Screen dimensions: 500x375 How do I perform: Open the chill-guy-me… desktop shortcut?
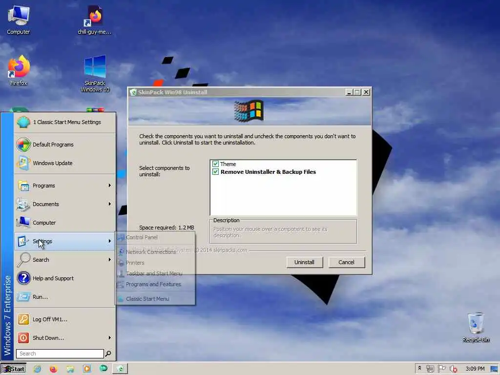tap(94, 20)
